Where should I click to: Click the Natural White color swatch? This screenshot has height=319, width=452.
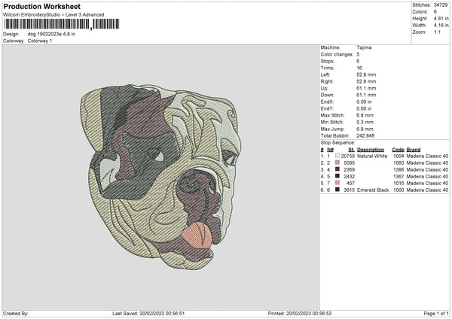(x=337, y=156)
